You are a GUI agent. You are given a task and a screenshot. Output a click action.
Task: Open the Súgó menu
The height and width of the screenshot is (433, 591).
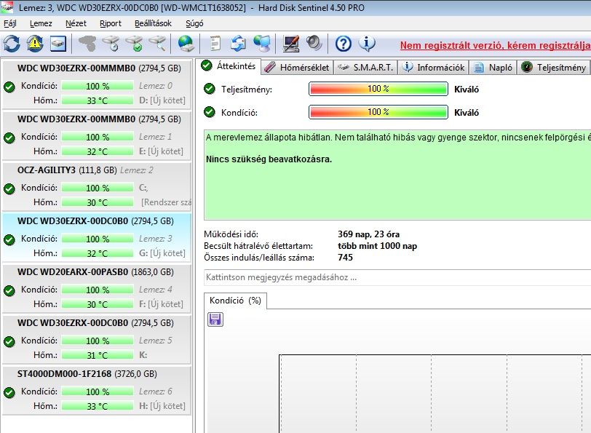point(194,23)
